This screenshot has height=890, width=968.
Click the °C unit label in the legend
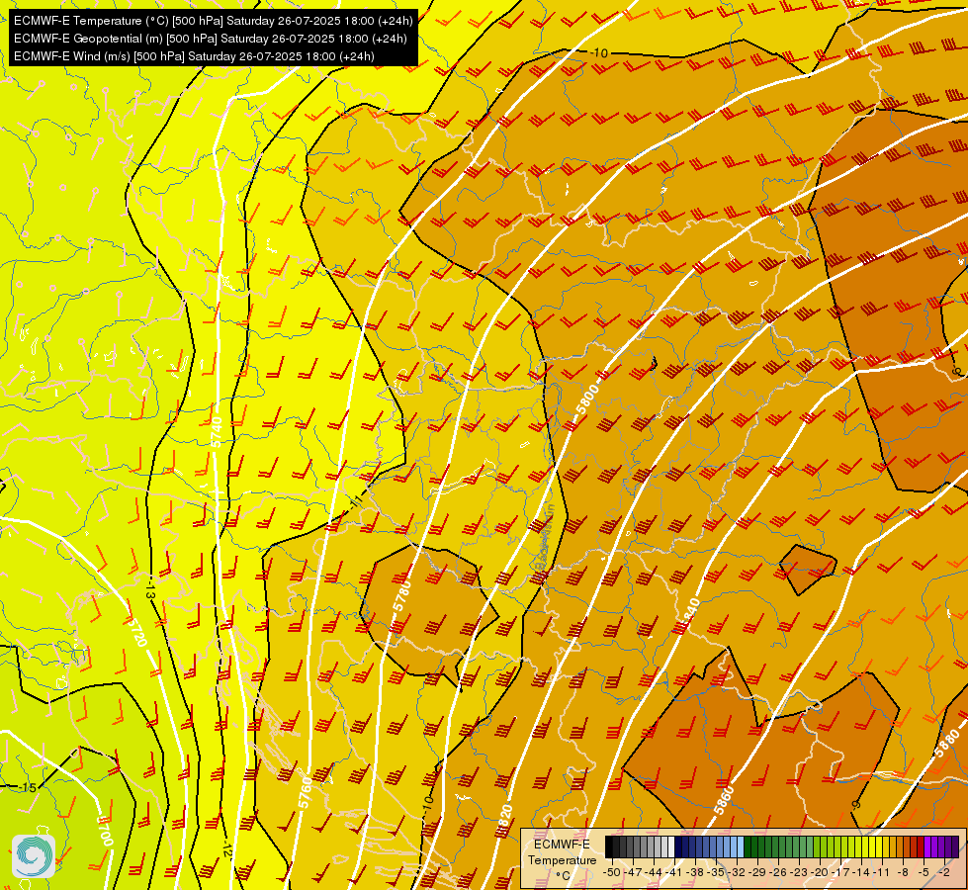pyautogui.click(x=563, y=875)
